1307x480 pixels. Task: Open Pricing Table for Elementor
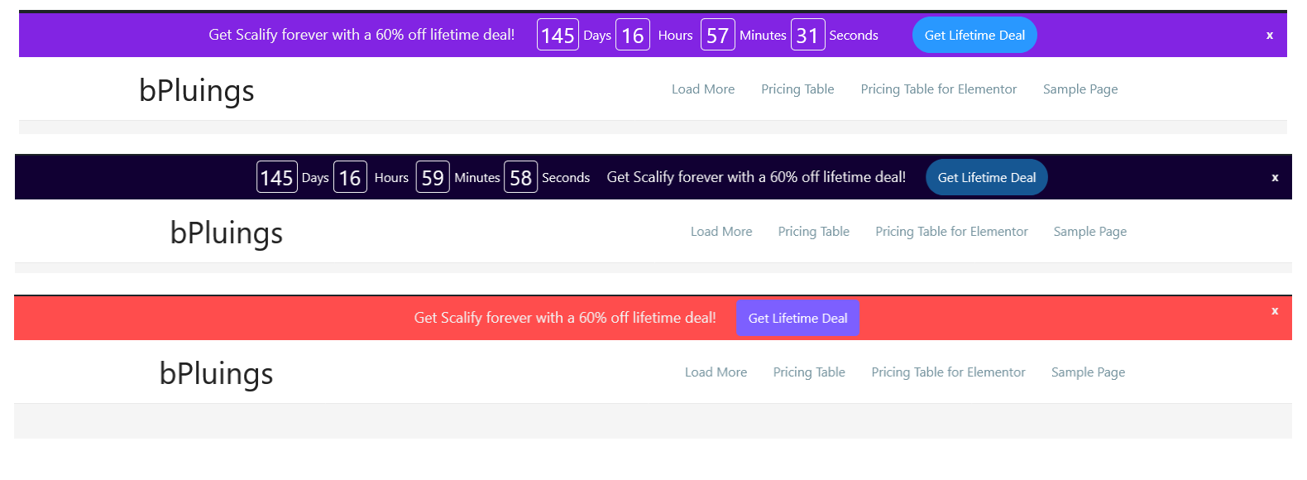pyautogui.click(x=939, y=89)
